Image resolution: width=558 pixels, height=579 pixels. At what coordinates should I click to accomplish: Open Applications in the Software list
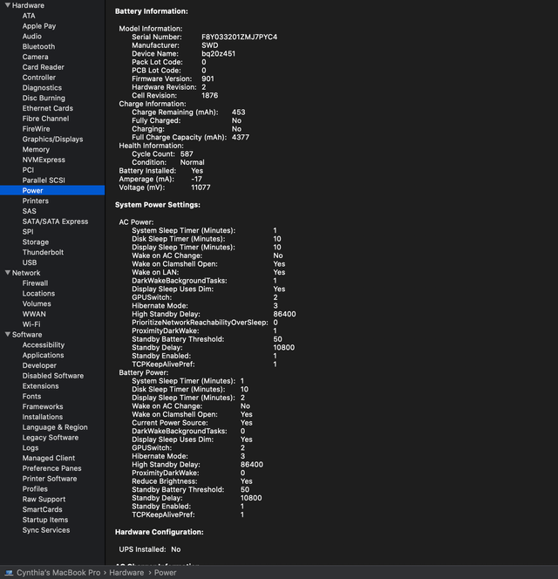[43, 355]
